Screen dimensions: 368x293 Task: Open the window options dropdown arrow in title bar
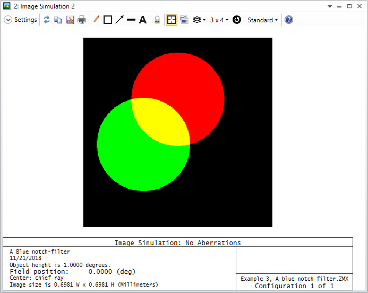coord(330,6)
